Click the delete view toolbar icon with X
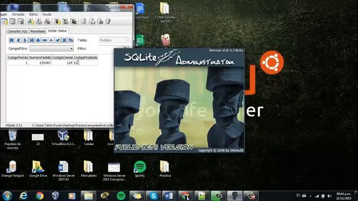This screenshot has height=201, width=358. 73,22
